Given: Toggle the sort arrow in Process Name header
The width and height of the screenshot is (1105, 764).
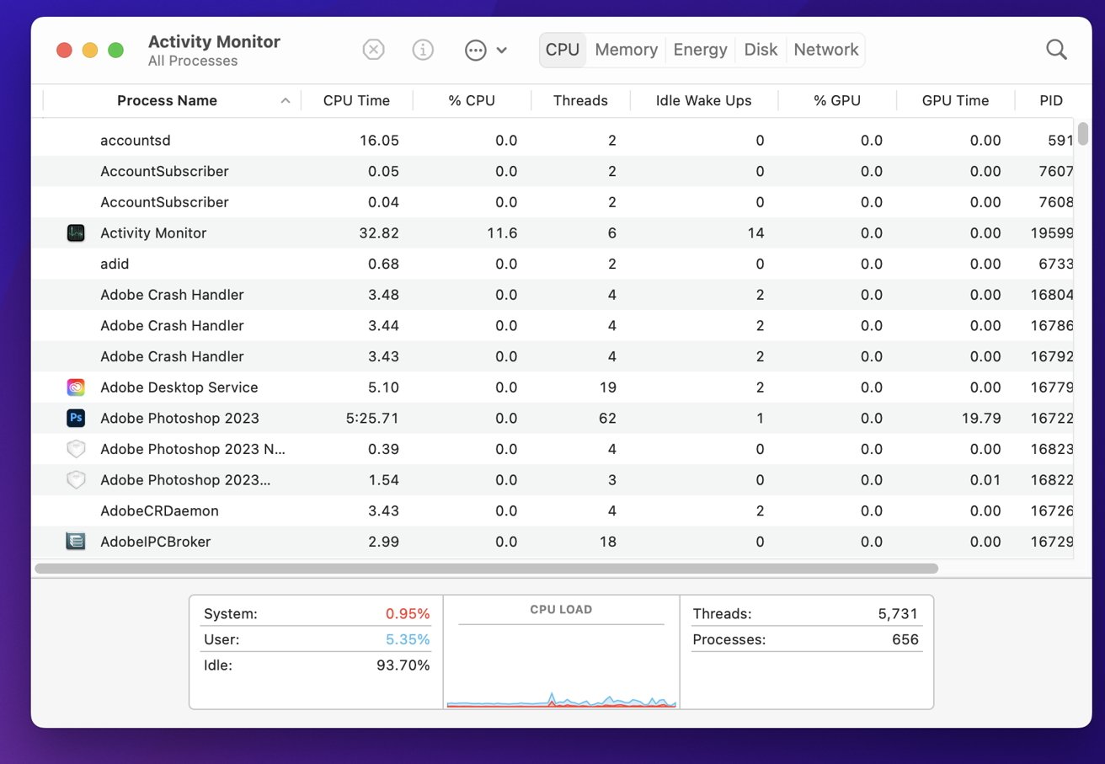Looking at the screenshot, I should tap(286, 101).
